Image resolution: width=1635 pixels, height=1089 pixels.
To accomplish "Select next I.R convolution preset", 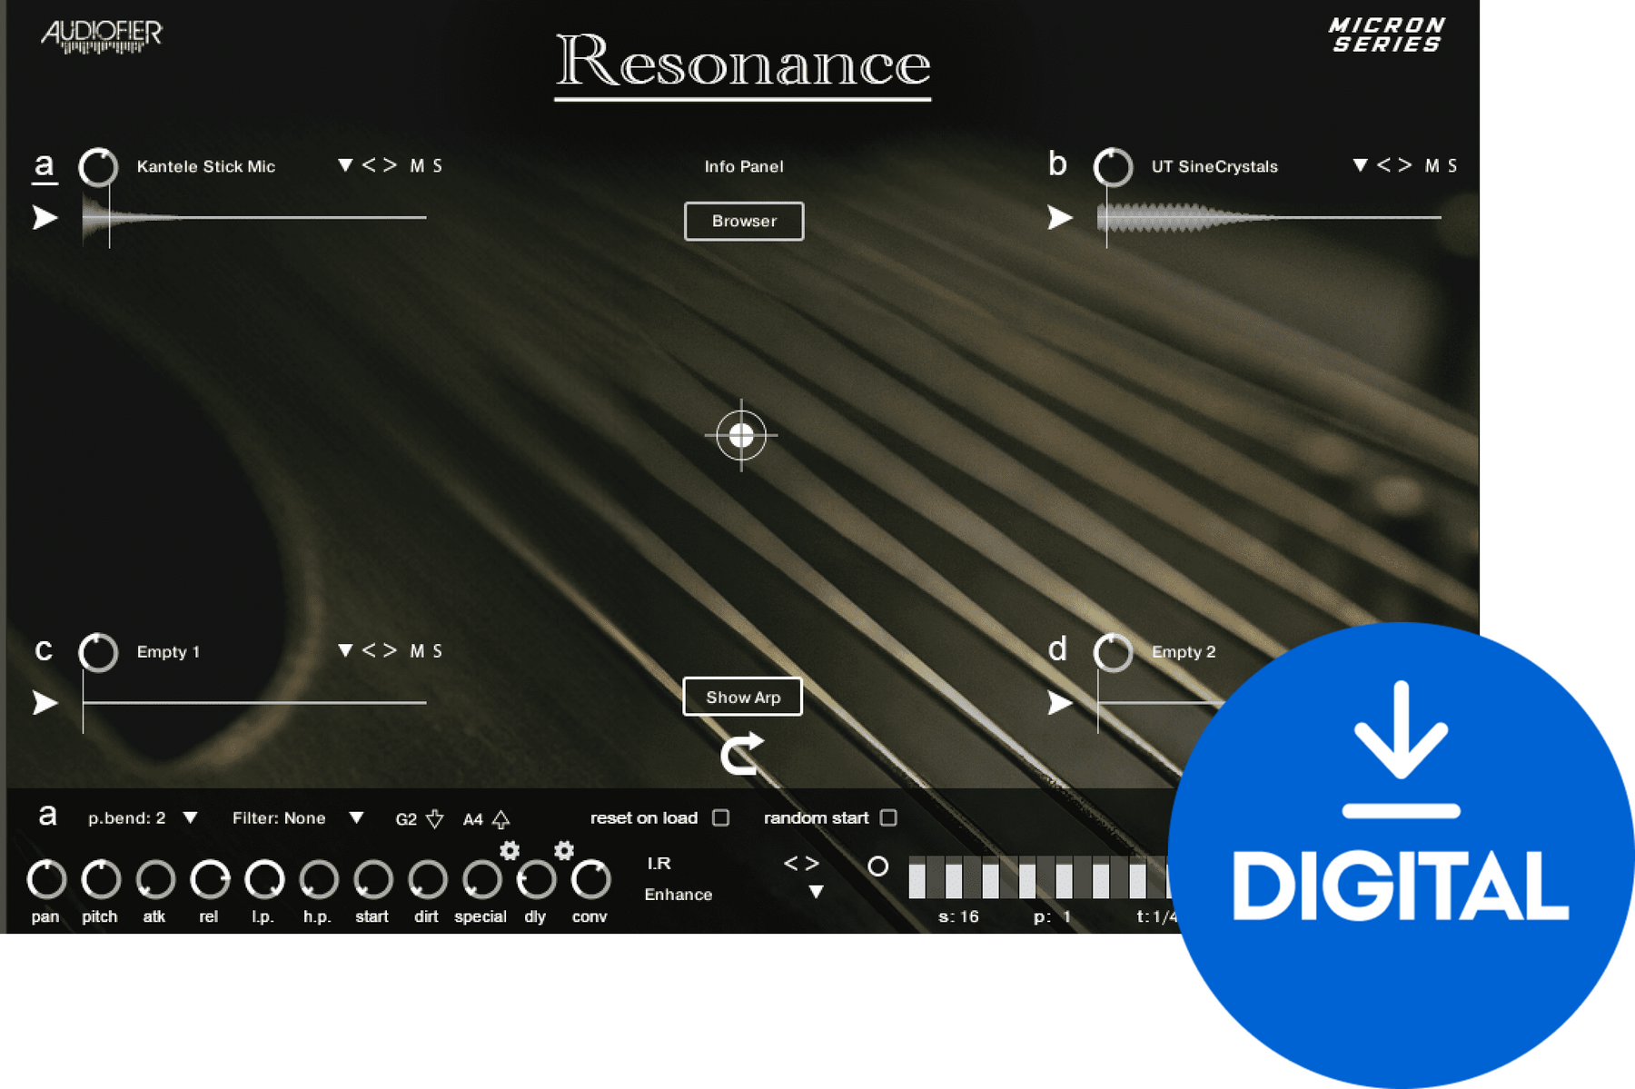I will click(812, 864).
